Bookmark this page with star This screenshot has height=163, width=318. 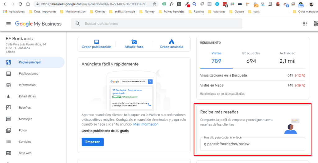[154, 4]
